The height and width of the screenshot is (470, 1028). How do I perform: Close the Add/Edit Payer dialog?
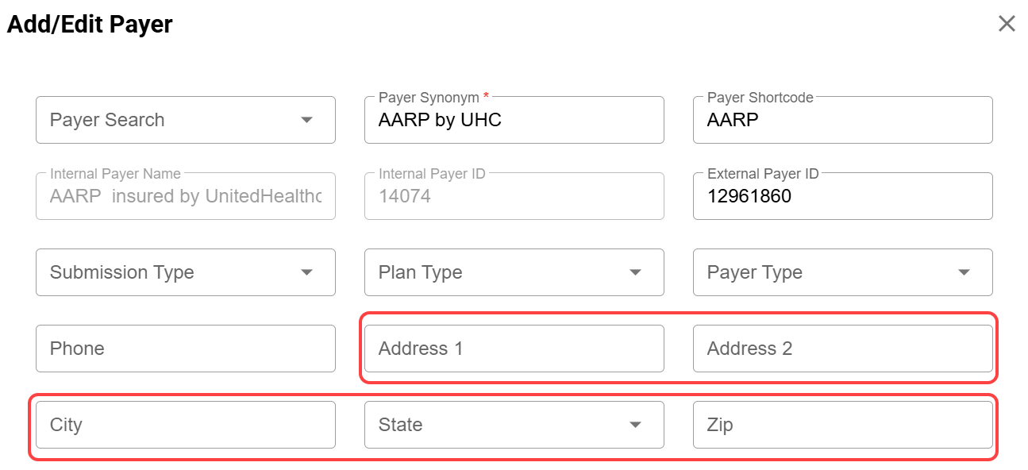[x=1007, y=24]
